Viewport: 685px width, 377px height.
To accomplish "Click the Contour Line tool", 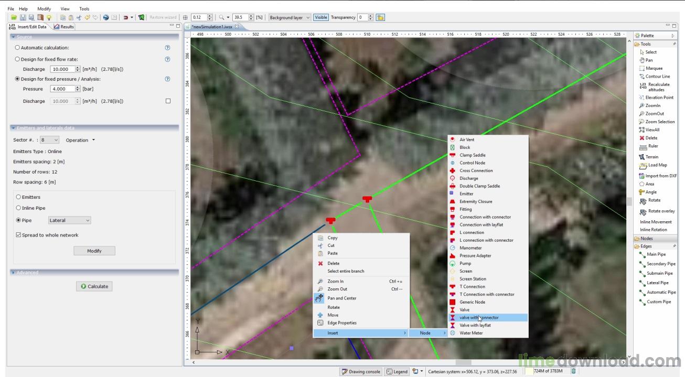I will [657, 77].
